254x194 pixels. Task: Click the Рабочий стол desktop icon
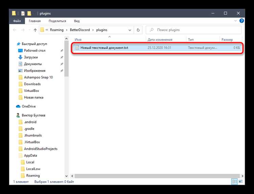point(20,51)
